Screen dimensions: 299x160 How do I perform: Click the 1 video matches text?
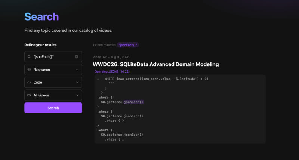point(104,45)
